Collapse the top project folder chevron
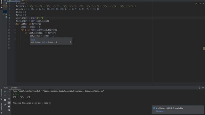Image resolution: width=205 pixels, height=115 pixels. pos(4,3)
